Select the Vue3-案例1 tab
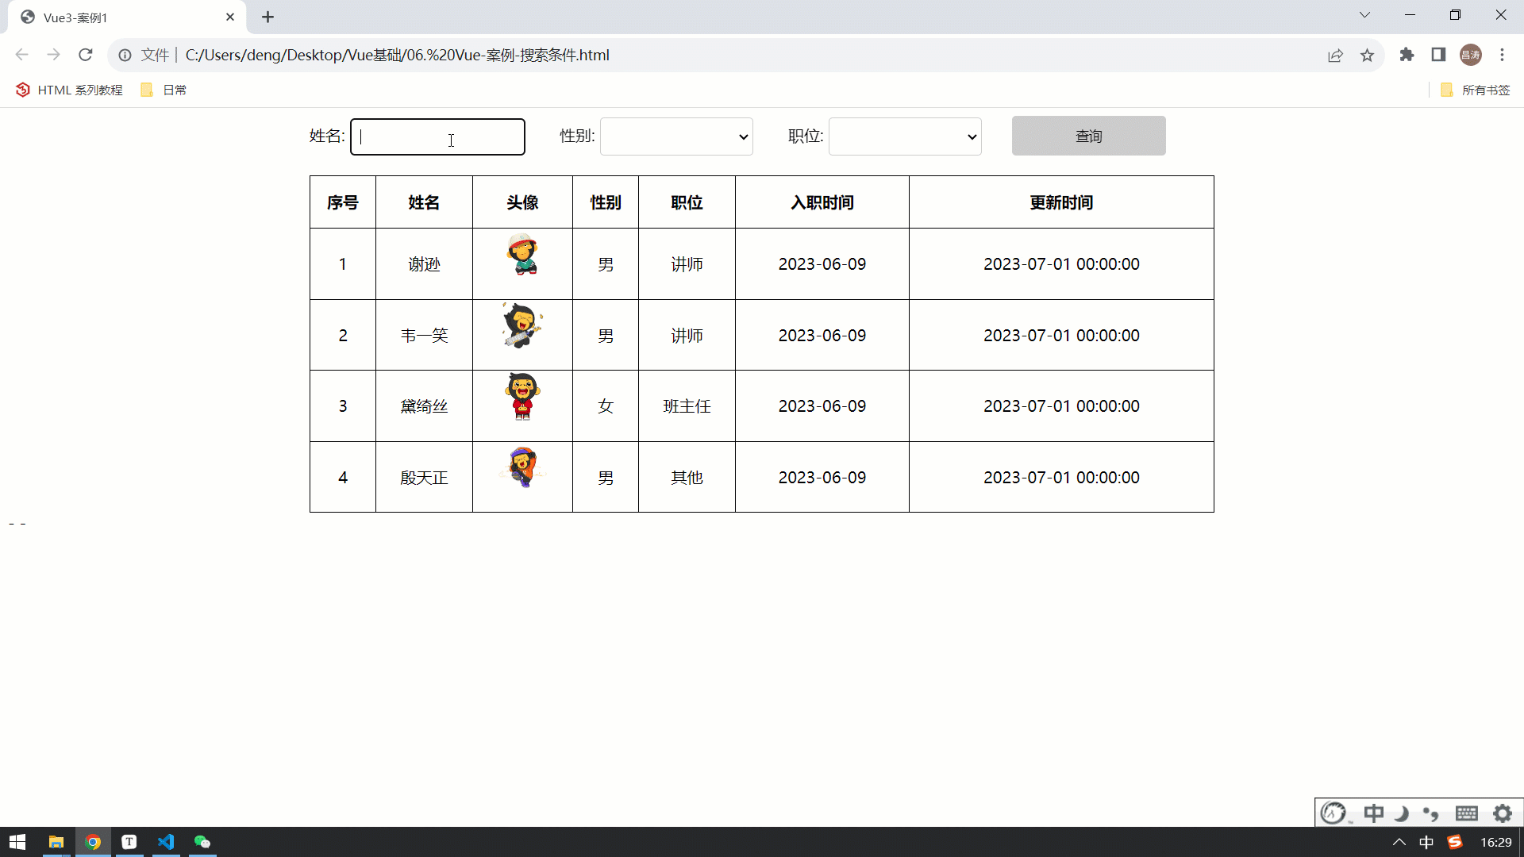This screenshot has width=1524, height=857. point(119,17)
